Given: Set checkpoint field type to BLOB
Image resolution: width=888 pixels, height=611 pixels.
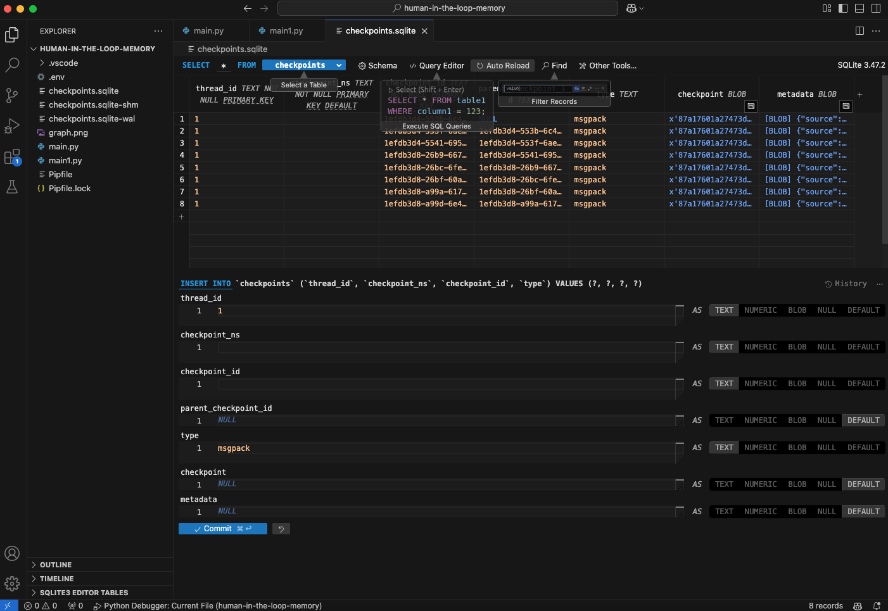Looking at the screenshot, I should coord(797,484).
